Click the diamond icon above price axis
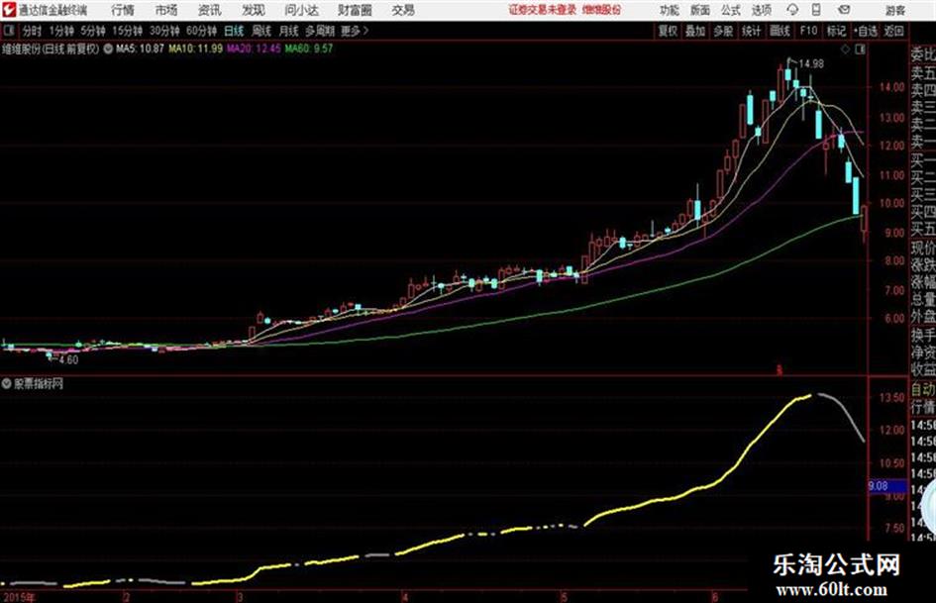The width and height of the screenshot is (936, 603). tap(845, 50)
